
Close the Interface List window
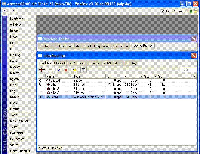point(193,56)
